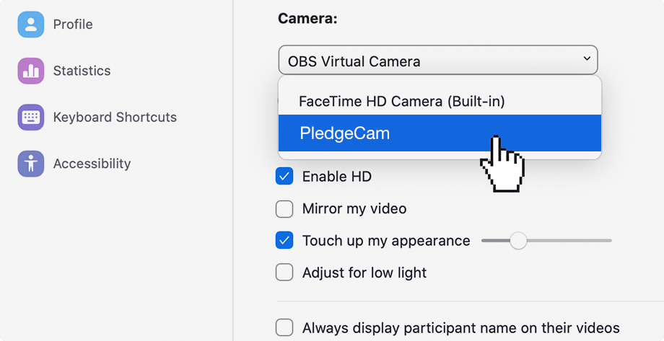Expand the OBS Virtual Camera dropdown
The height and width of the screenshot is (341, 664).
(438, 60)
